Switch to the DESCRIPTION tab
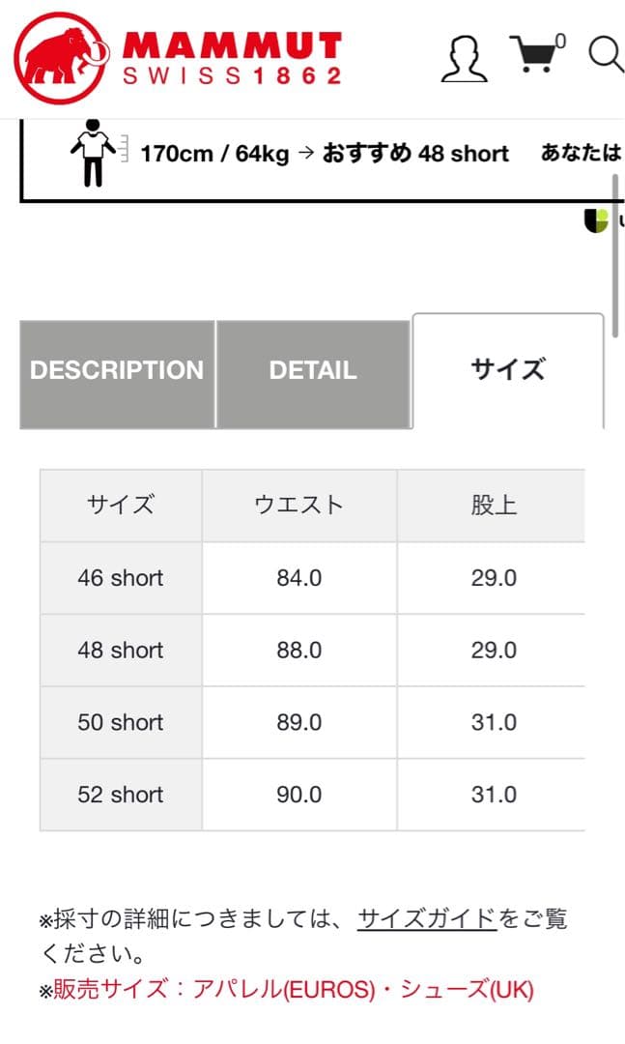625x1044 pixels. click(x=117, y=371)
